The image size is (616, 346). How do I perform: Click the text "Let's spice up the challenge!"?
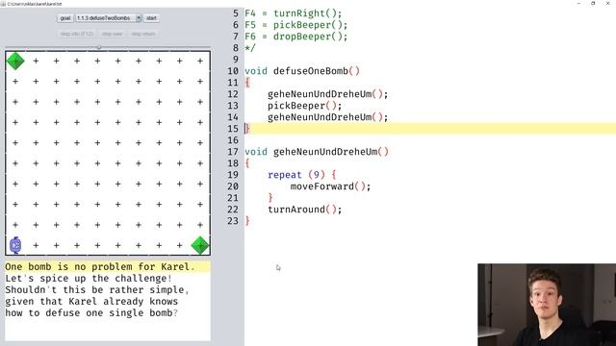[89, 278]
